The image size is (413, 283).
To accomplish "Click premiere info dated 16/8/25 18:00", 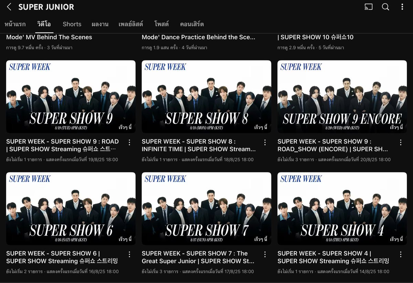I will pos(62,272).
